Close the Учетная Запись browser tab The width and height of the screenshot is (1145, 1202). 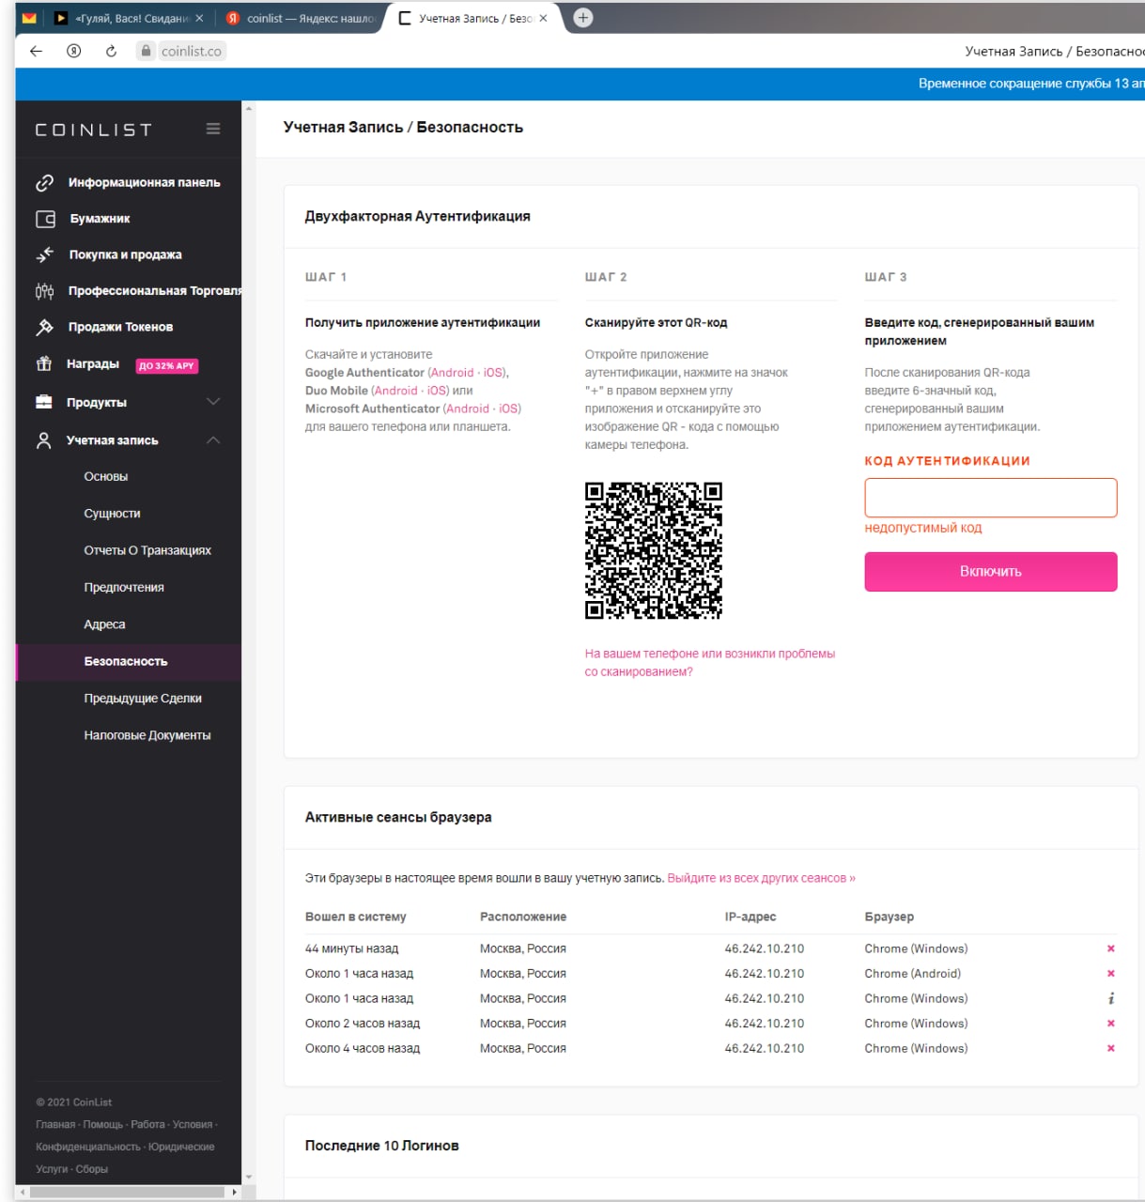(x=543, y=18)
